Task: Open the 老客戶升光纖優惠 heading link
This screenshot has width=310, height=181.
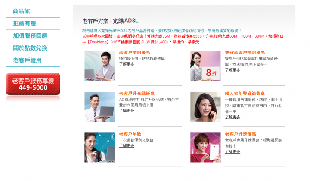Action: 137,94
